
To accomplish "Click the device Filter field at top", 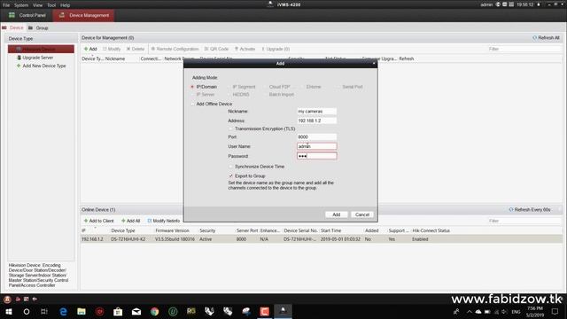I will click(524, 49).
